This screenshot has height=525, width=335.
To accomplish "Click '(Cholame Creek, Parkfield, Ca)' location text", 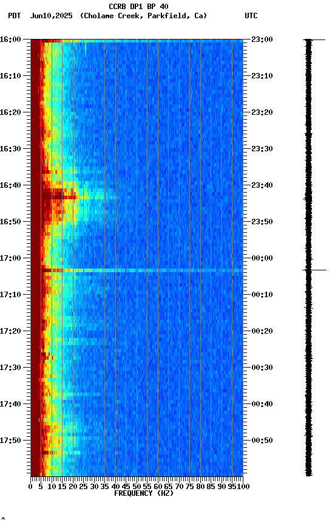I will (143, 16).
